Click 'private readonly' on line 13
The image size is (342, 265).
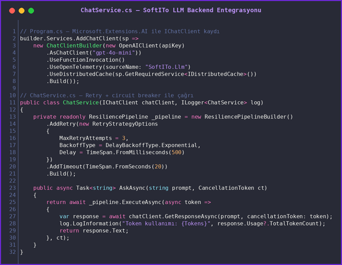pyautogui.click(x=59, y=117)
